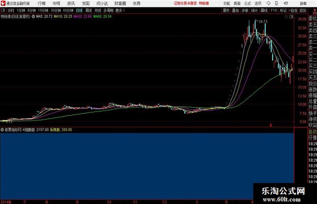The height and width of the screenshot is (204, 317).
Task: Click the 采样数: 200.00 indicator value
Action: 61,130
